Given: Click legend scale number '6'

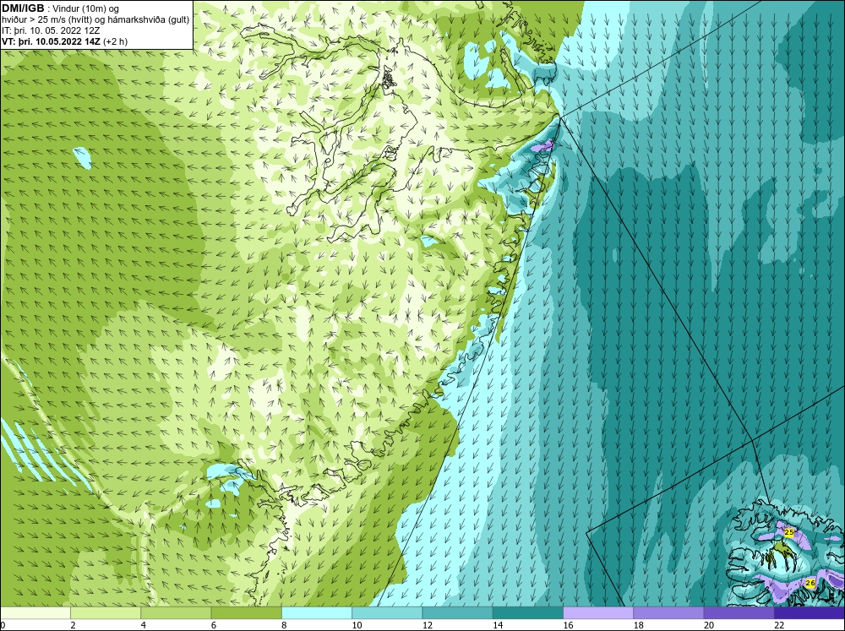Looking at the screenshot, I should (214, 625).
